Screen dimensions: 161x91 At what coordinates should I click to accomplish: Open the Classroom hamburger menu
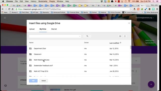coord(5,18)
